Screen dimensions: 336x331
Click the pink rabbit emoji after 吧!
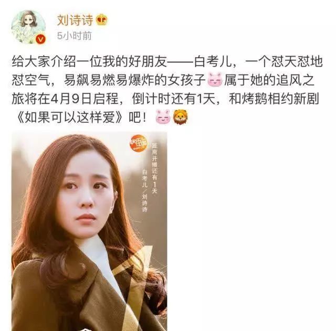[163, 117]
